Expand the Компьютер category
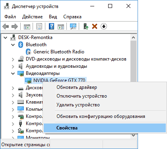Screen dimensions: 167x149 pos(13,110)
